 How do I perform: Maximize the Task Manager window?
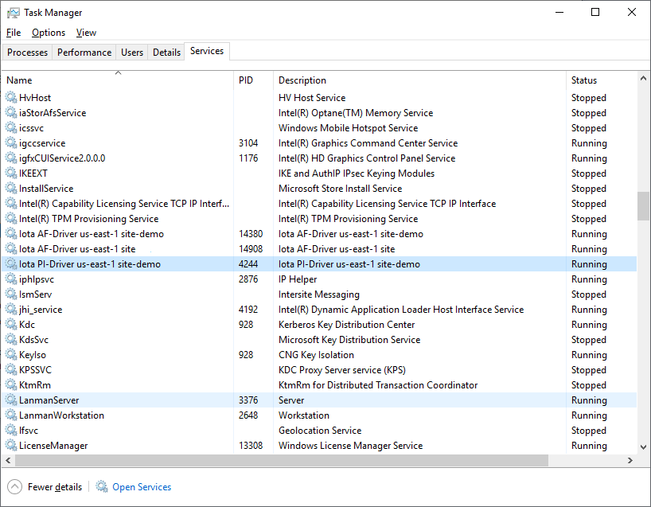(595, 12)
